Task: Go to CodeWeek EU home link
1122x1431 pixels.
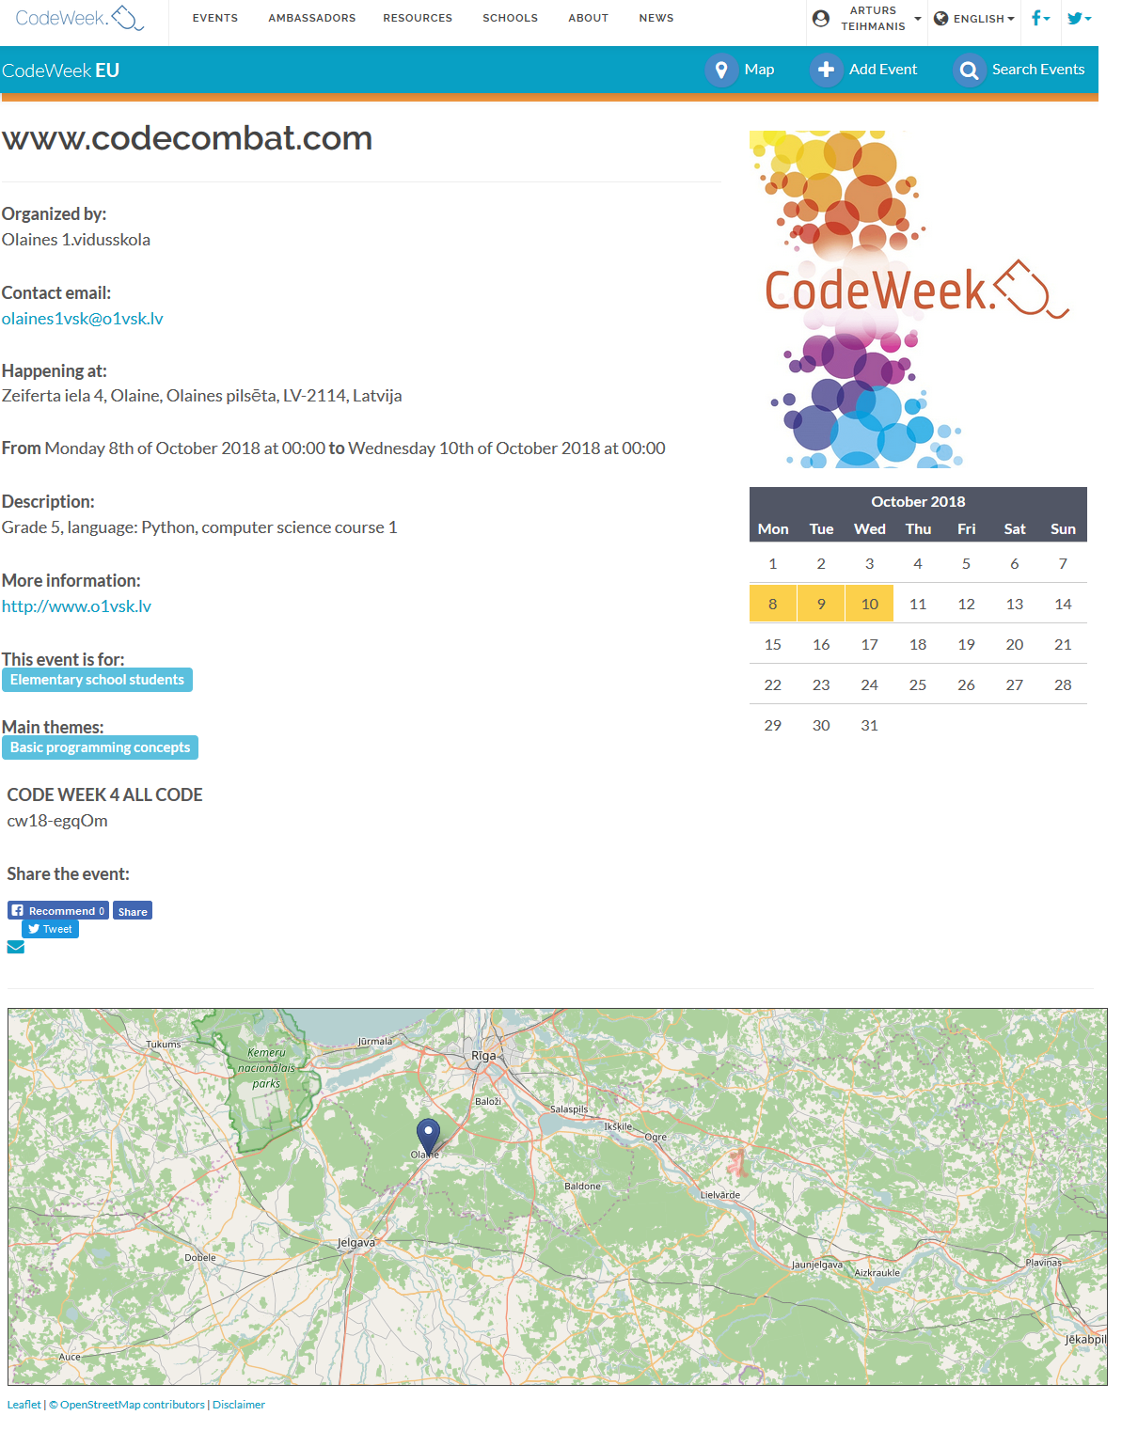Action: [x=60, y=71]
